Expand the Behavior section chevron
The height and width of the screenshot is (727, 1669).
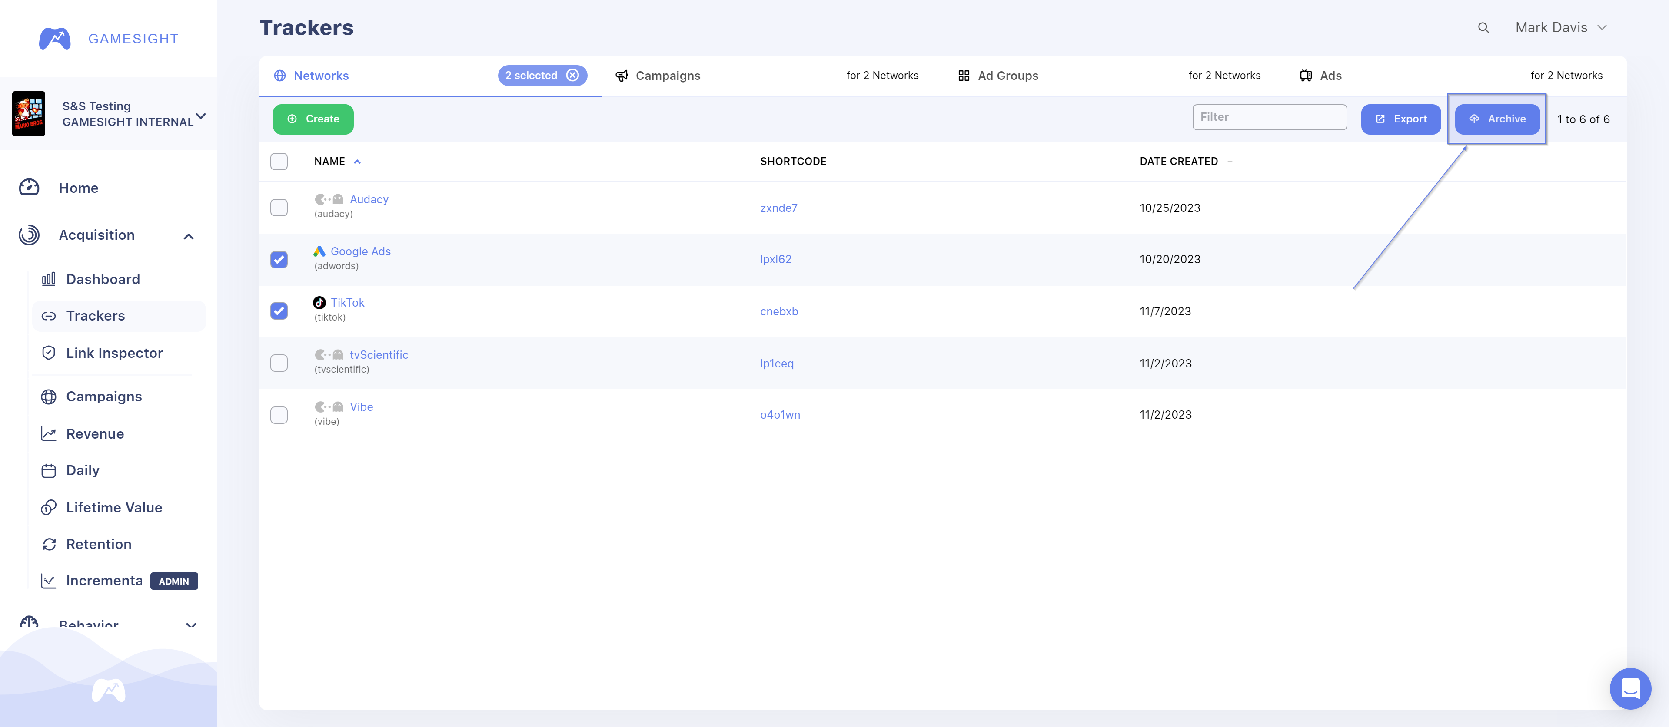click(191, 625)
